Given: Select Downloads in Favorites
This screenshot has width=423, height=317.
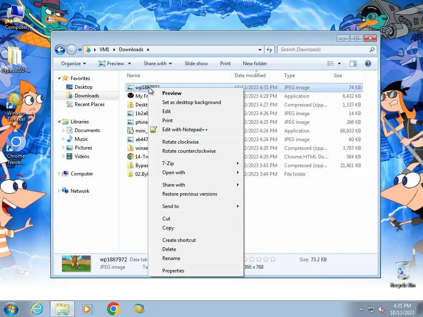Looking at the screenshot, I should tap(86, 96).
